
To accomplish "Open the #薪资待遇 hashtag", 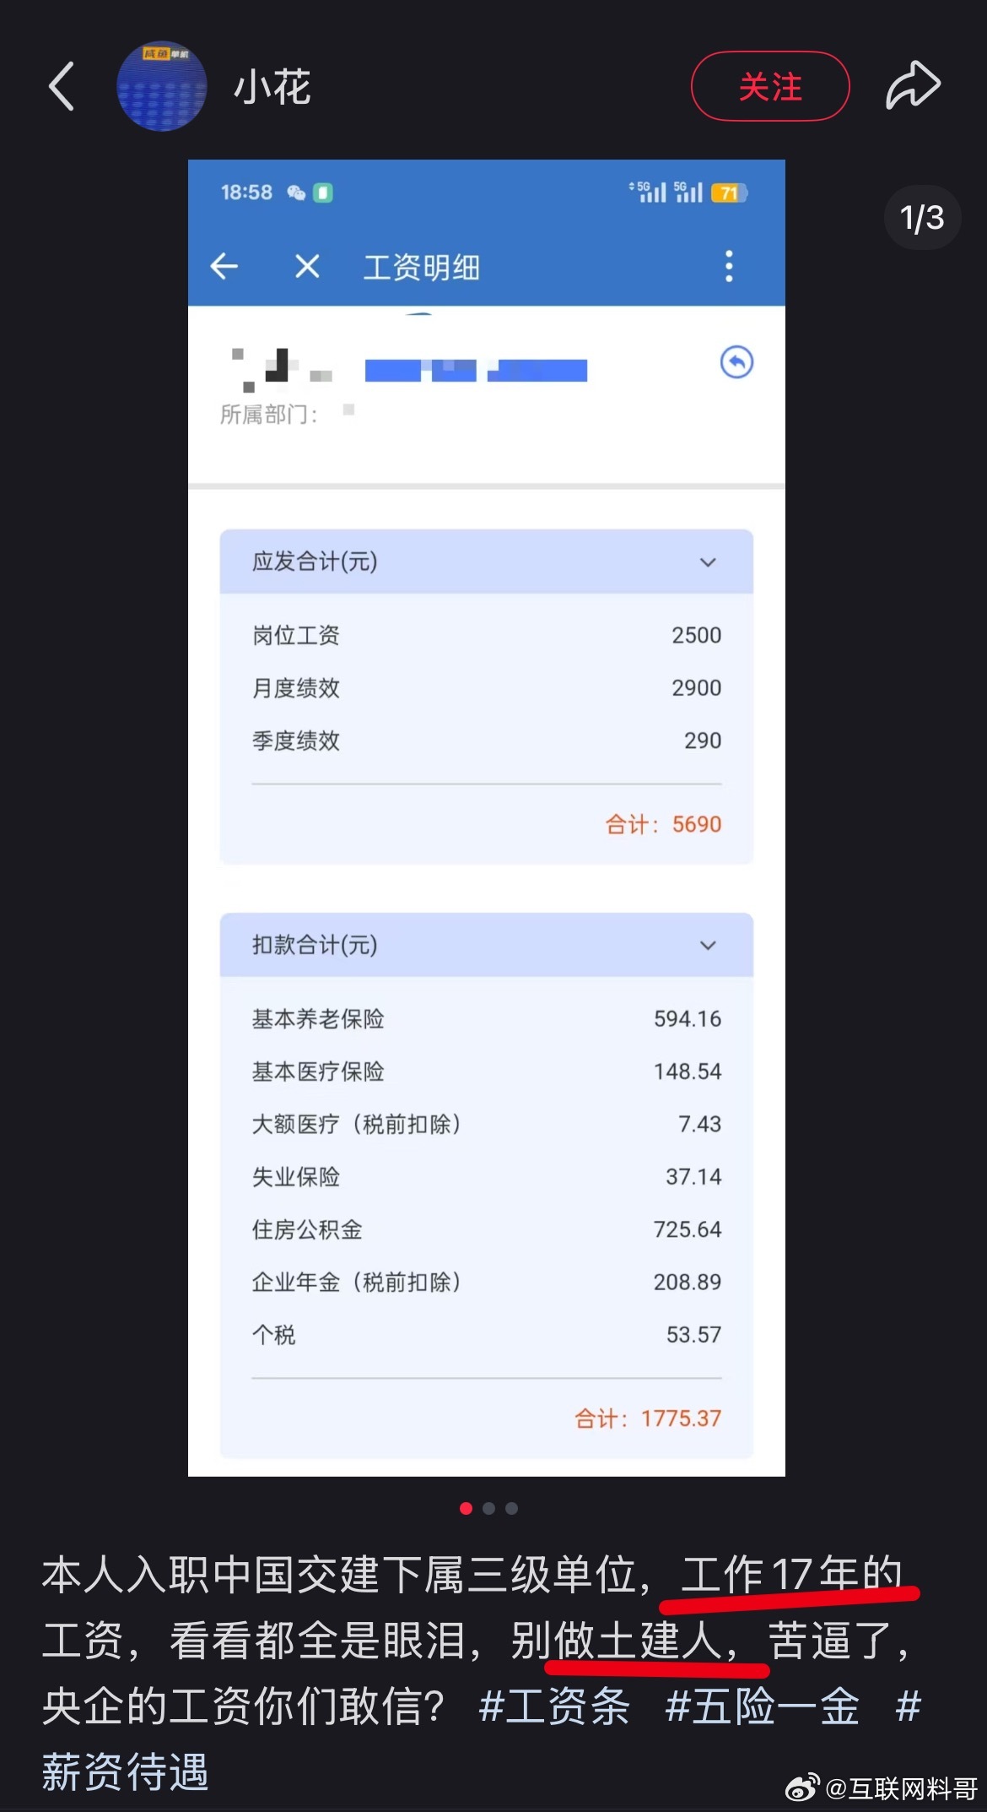I will [x=125, y=1771].
